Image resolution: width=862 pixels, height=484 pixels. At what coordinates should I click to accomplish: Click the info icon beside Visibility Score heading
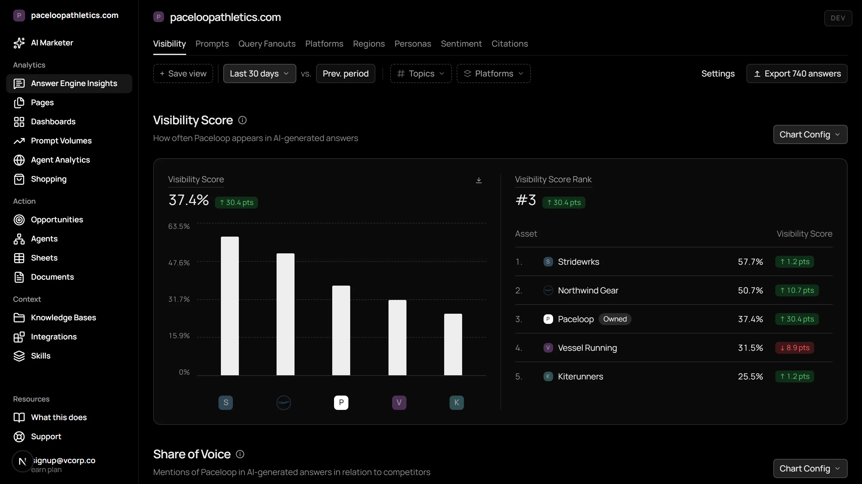[x=243, y=120]
